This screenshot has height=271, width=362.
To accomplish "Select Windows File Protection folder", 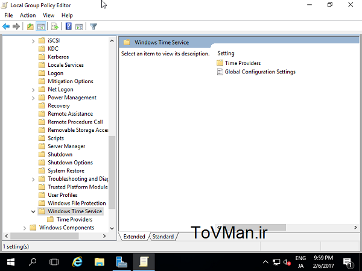I will click(77, 204).
